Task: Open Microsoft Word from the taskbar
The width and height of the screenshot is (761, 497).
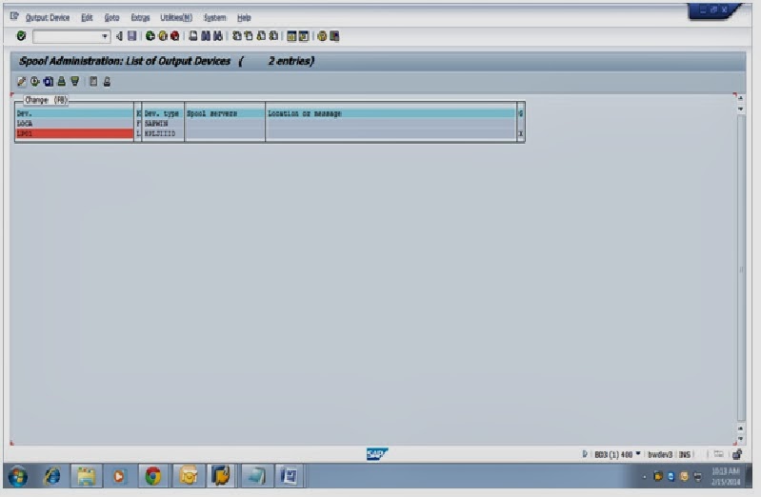Action: tap(289, 476)
